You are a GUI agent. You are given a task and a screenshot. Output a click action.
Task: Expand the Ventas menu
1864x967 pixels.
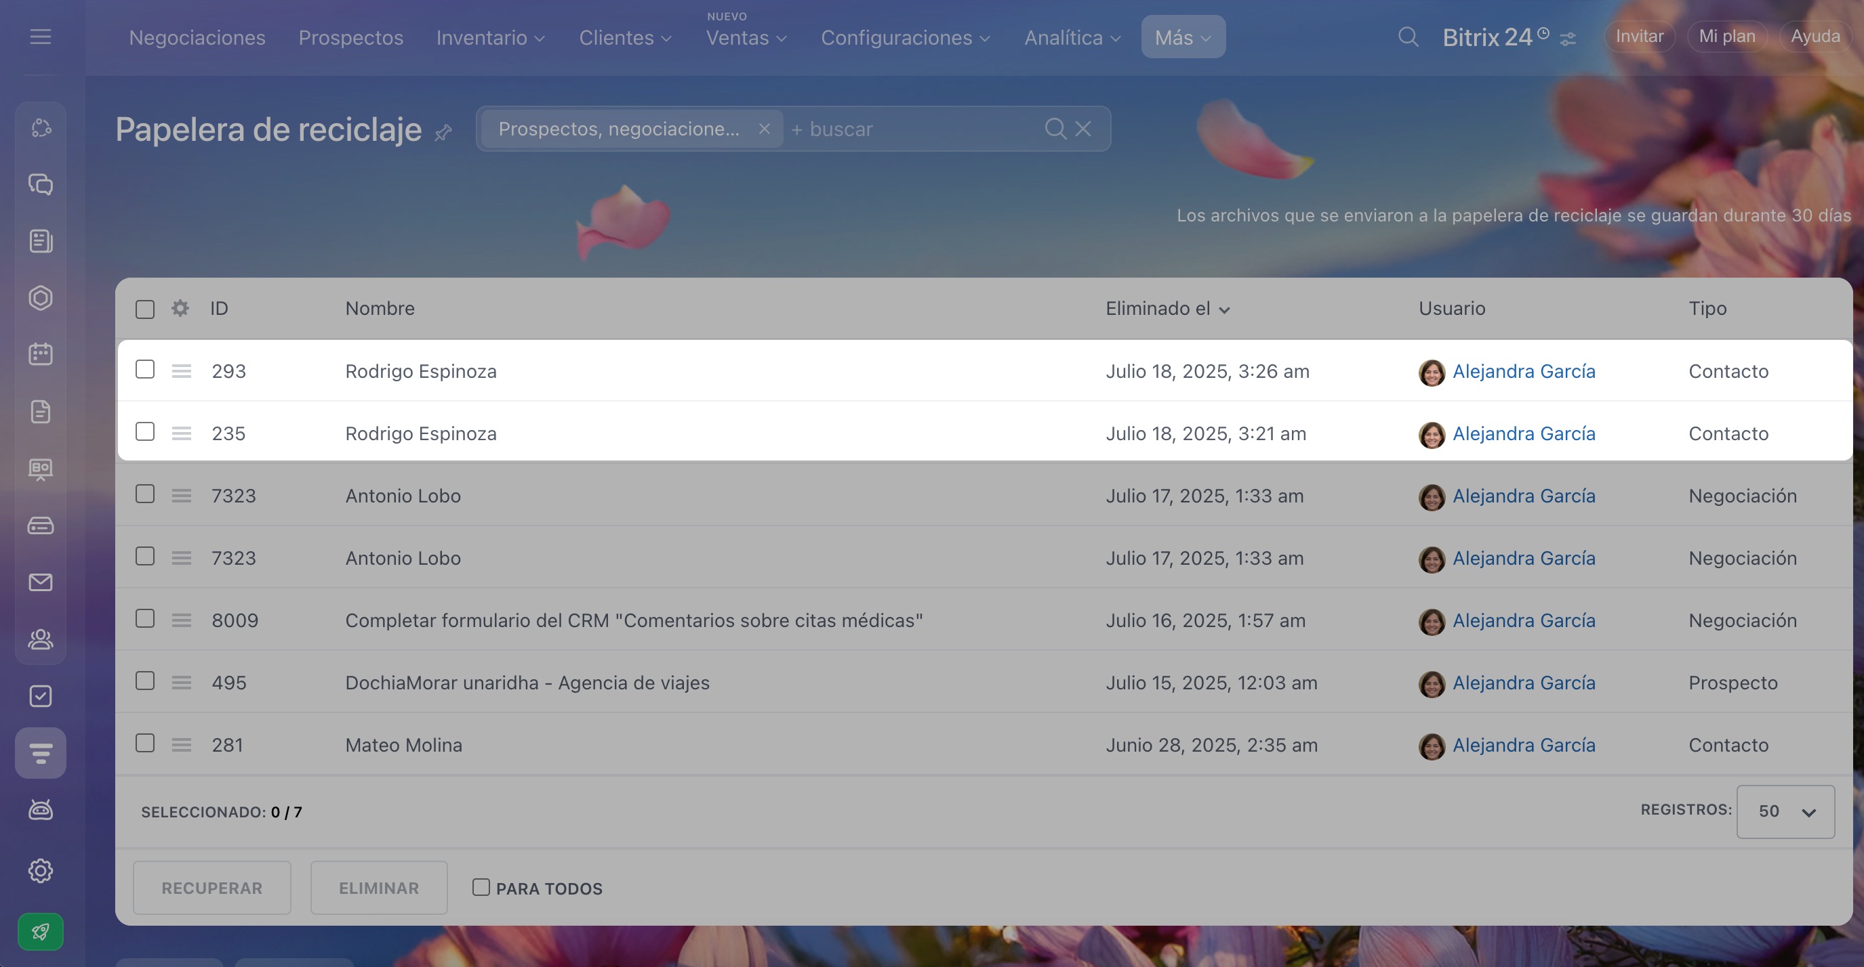click(x=746, y=37)
